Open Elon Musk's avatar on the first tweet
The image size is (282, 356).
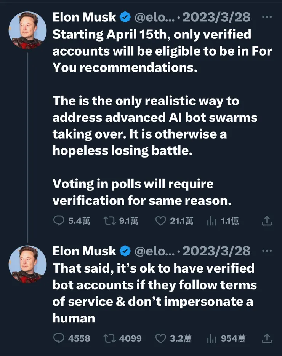pos(27,31)
